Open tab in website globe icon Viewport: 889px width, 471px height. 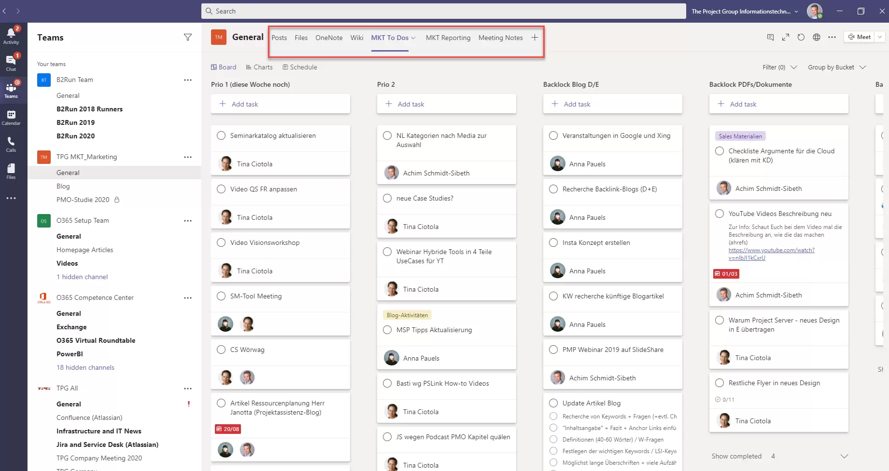pos(817,37)
